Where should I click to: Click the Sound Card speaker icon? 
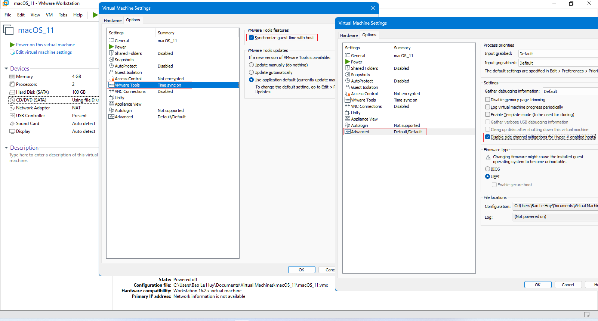[x=12, y=124]
